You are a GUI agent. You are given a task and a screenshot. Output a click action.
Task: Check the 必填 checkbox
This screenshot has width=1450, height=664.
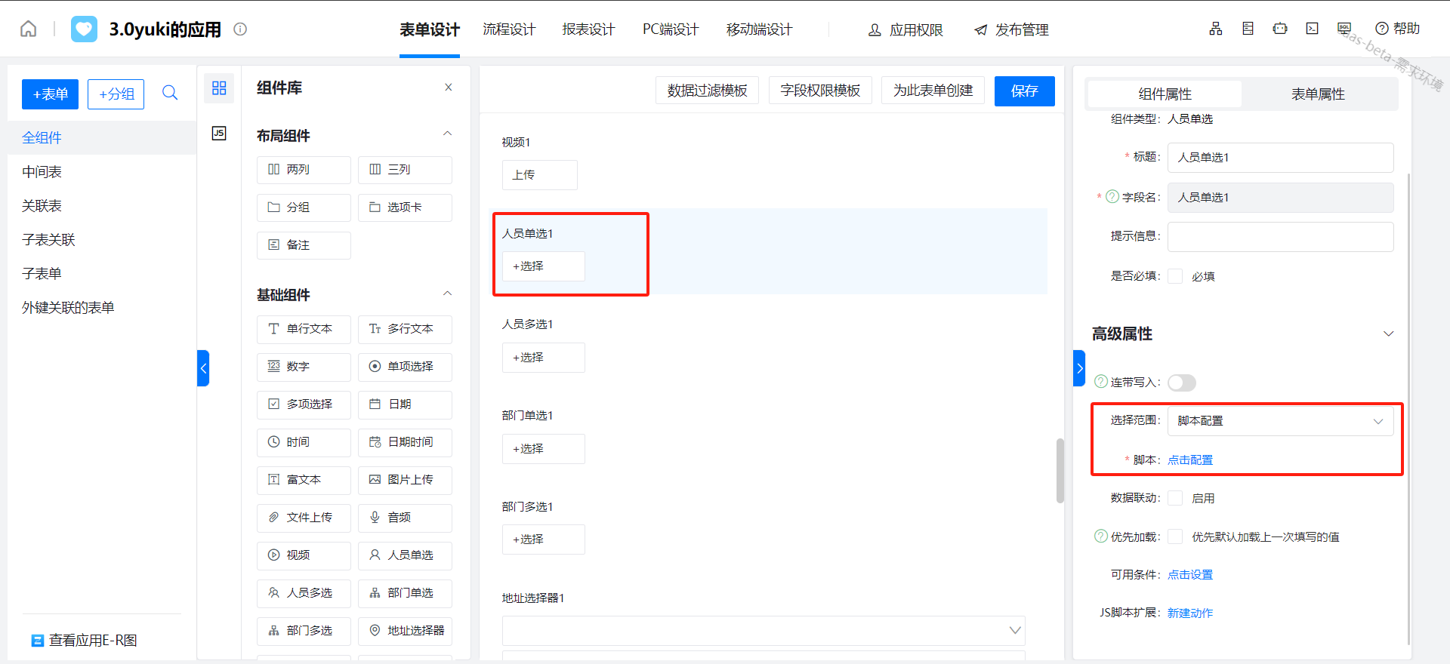(x=1175, y=276)
